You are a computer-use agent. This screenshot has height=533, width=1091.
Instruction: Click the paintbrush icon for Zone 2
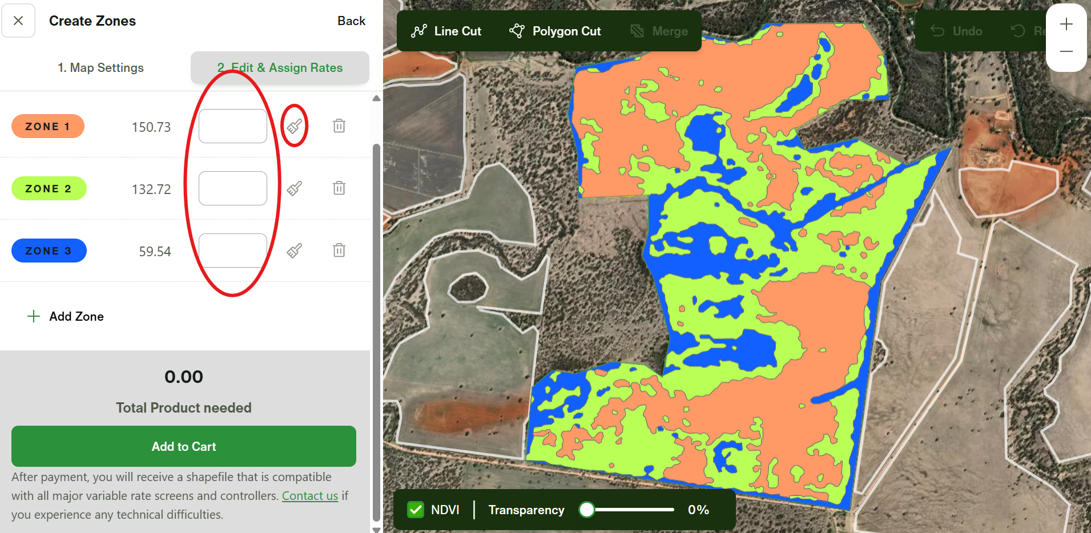(294, 188)
